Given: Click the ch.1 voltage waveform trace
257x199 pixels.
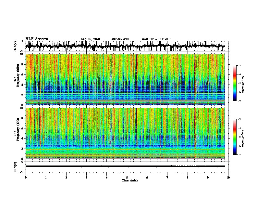Looking at the screenshot, I should [x=125, y=46].
